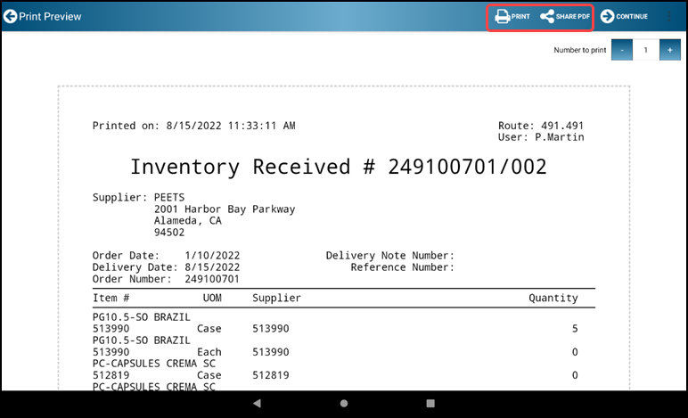Click the Order Number 249100701 line

pos(166,279)
